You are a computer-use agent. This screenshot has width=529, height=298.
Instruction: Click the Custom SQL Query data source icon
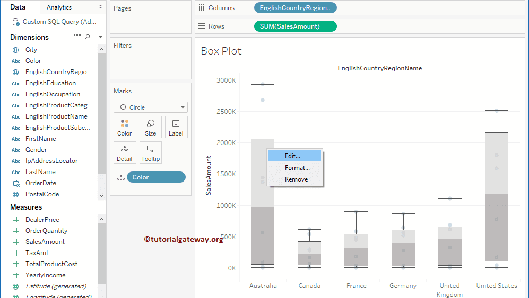pos(16,22)
